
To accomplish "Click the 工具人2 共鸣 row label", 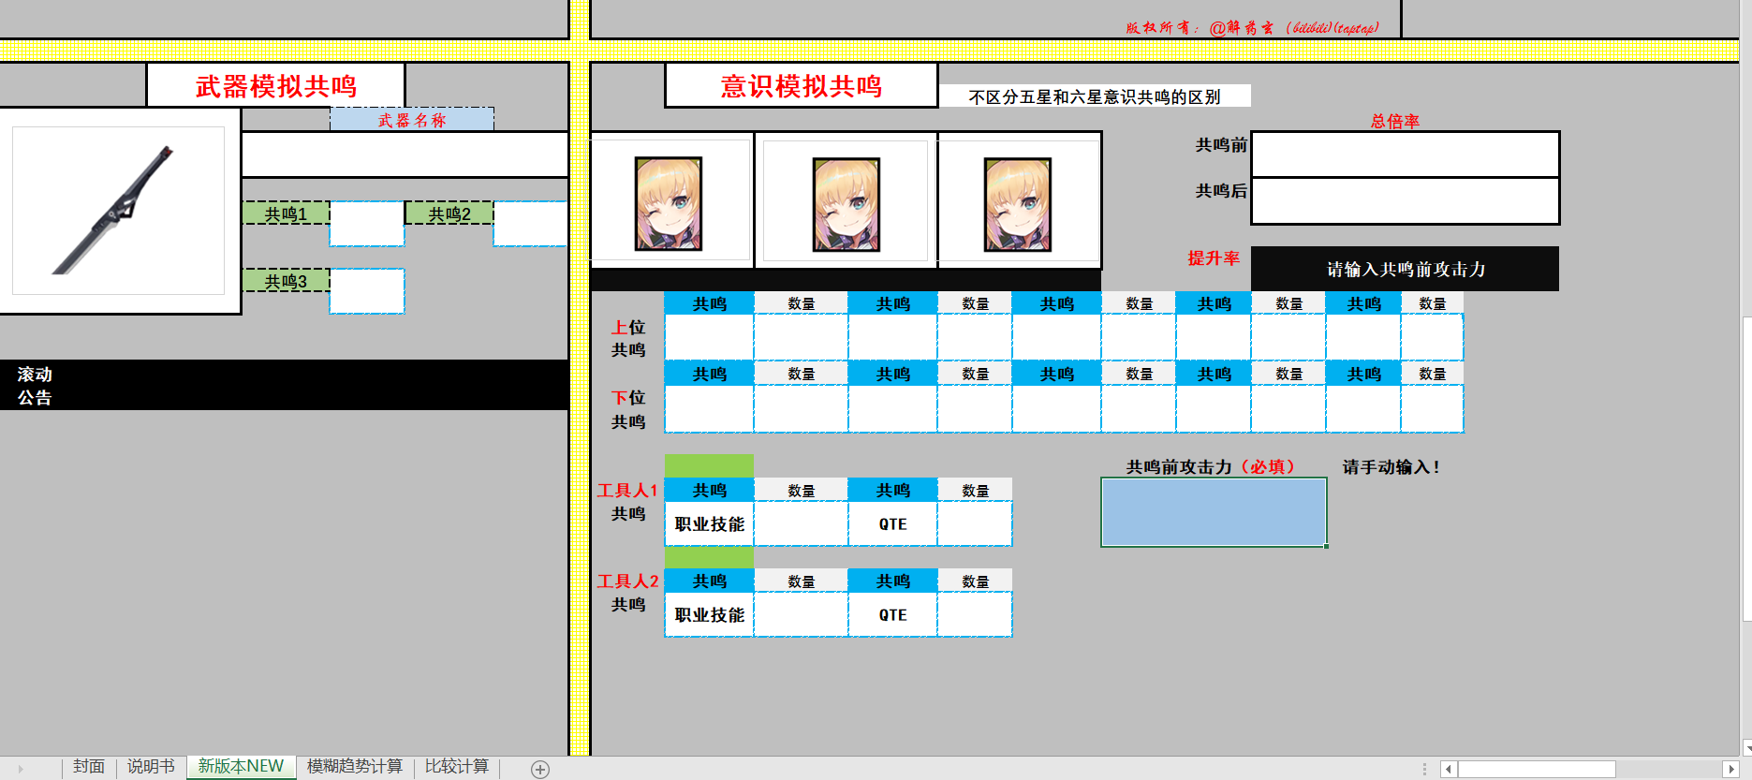I will tap(628, 592).
